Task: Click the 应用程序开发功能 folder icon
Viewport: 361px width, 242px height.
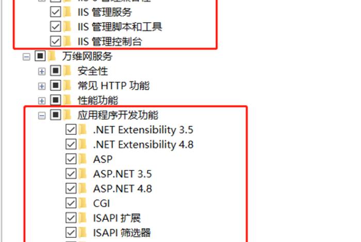Action: click(67, 114)
